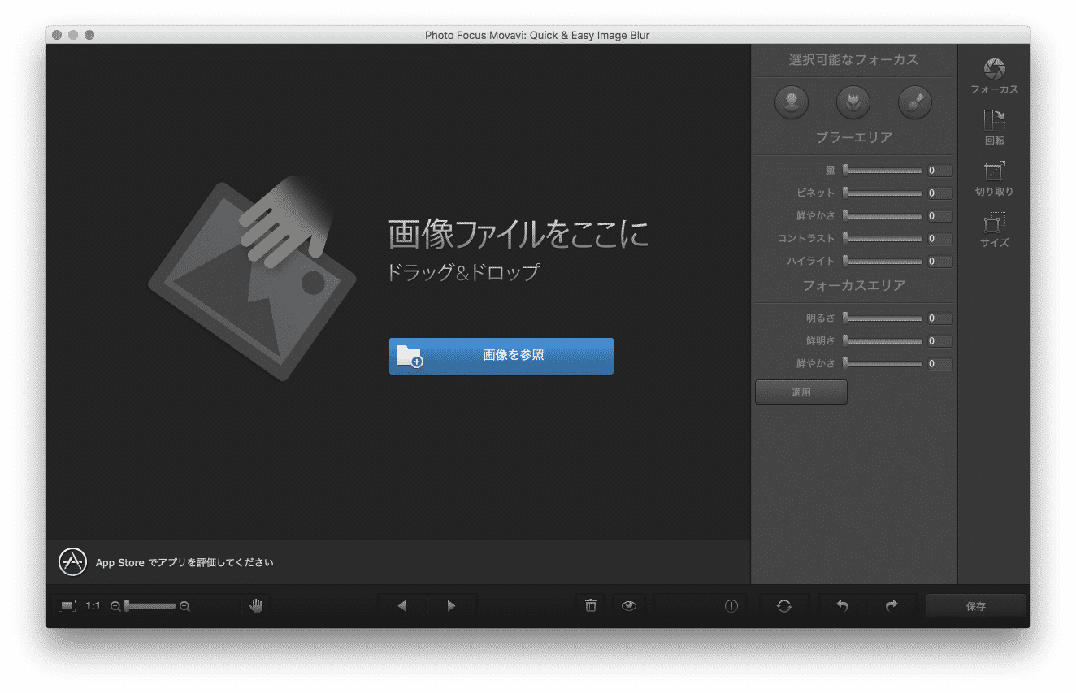The image size is (1076, 693).
Task: Click the ドラッグ&ドロップ text
Action: (x=463, y=272)
